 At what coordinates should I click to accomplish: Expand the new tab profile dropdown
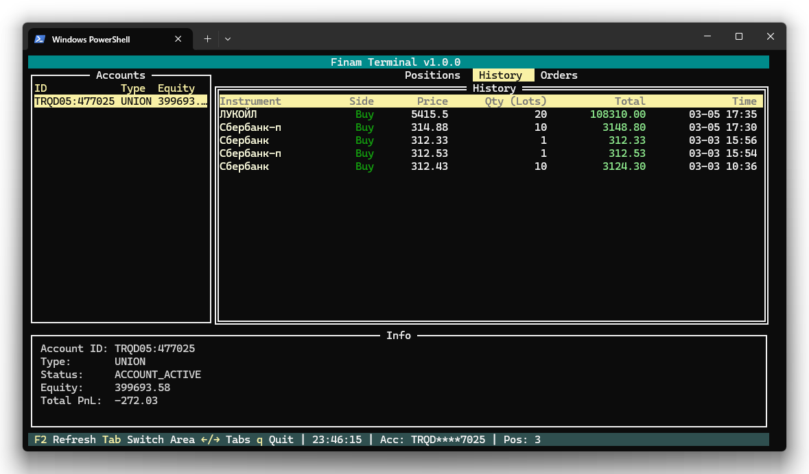(228, 39)
